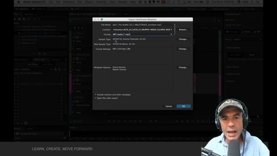The width and height of the screenshot is (277, 156).
Task: Select the Sample Type text 44100 Hz, Source Channels, 32-bit
Action: tap(129, 39)
